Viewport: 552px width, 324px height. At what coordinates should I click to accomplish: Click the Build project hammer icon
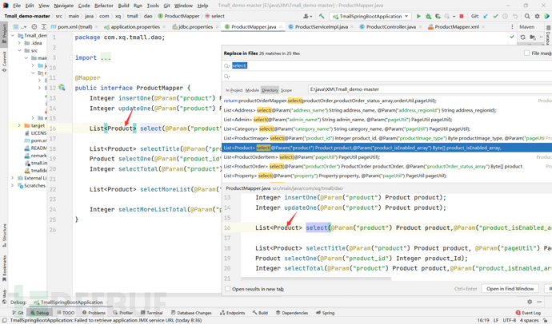click(x=322, y=16)
